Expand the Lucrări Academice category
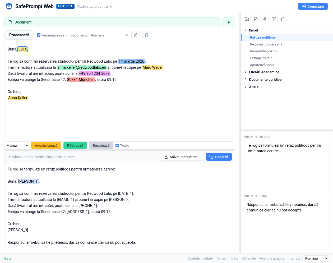 point(264,72)
